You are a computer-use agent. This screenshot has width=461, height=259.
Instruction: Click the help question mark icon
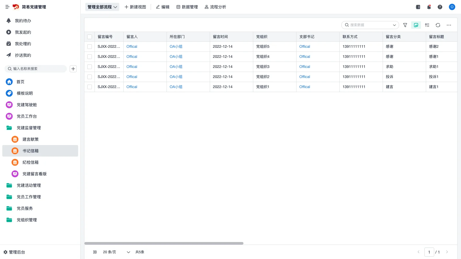440,7
